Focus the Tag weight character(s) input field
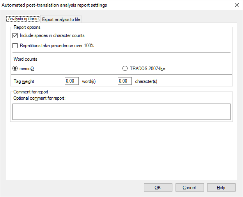Viewport: 243px width, 197px height. click(124, 81)
